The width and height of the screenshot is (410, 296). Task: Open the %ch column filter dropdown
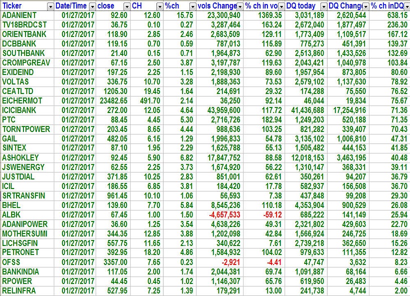pyautogui.click(x=192, y=6)
